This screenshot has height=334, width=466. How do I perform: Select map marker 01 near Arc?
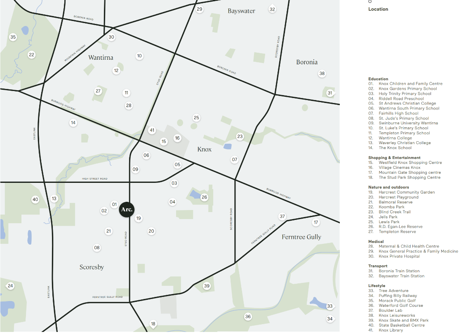pos(114,204)
